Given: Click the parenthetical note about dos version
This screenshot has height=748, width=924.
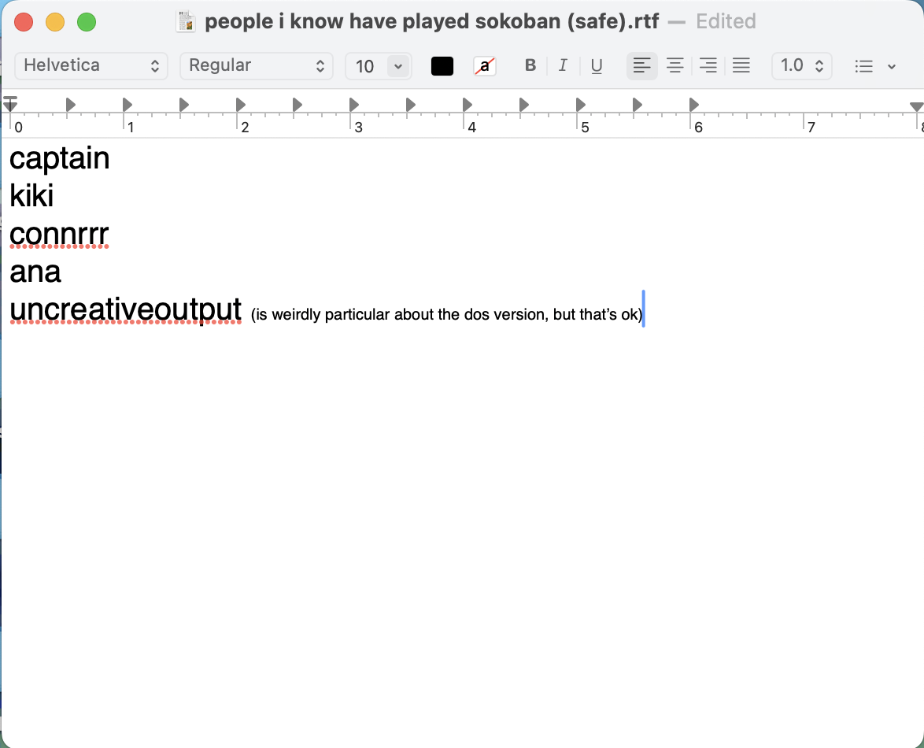Looking at the screenshot, I should [447, 314].
